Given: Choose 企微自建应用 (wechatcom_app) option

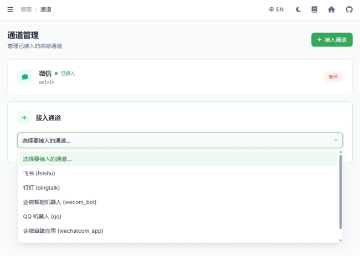Looking at the screenshot, I should click(63, 231).
